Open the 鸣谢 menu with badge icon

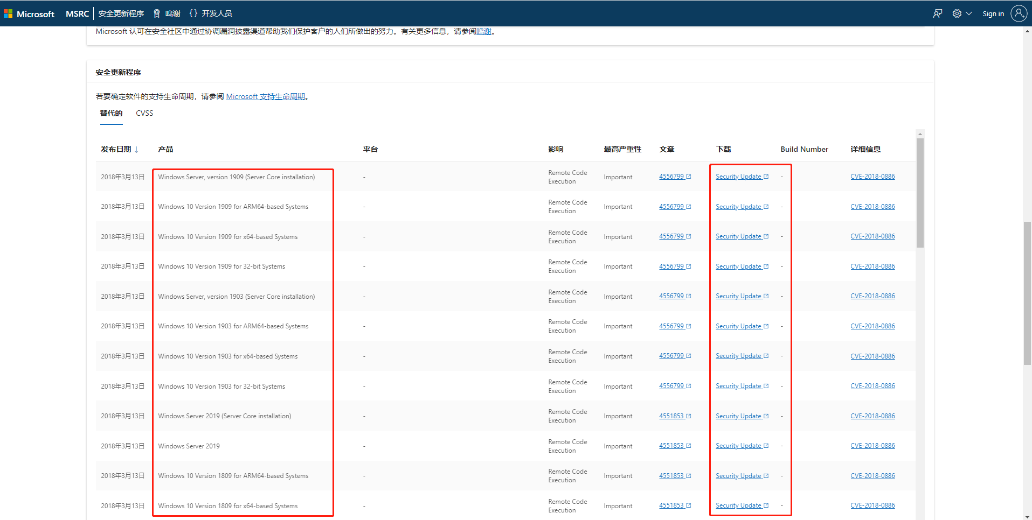pos(167,14)
